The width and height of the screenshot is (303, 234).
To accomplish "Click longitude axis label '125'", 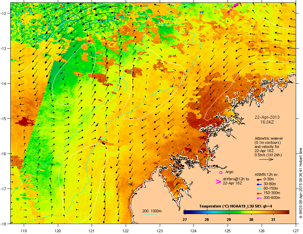I will pos(228,231).
